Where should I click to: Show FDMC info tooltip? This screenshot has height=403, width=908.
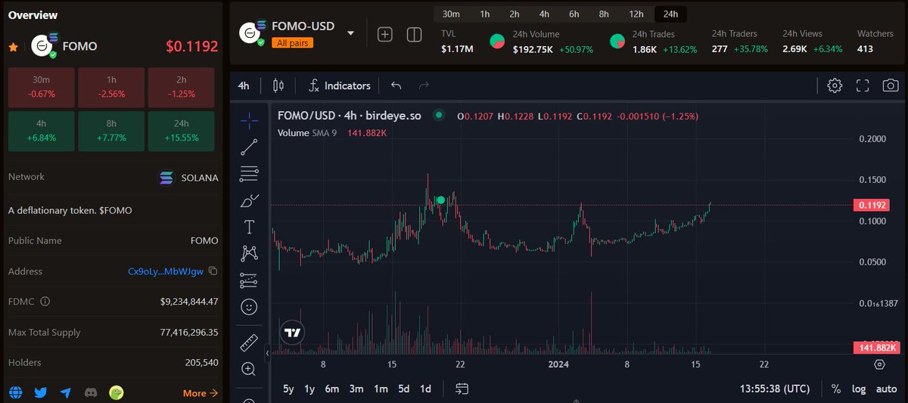click(x=45, y=302)
